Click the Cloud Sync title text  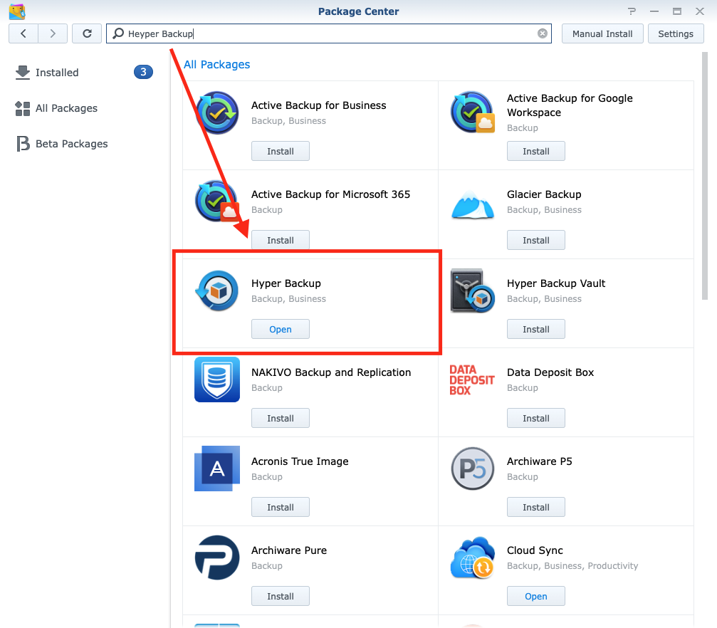pyautogui.click(x=535, y=550)
